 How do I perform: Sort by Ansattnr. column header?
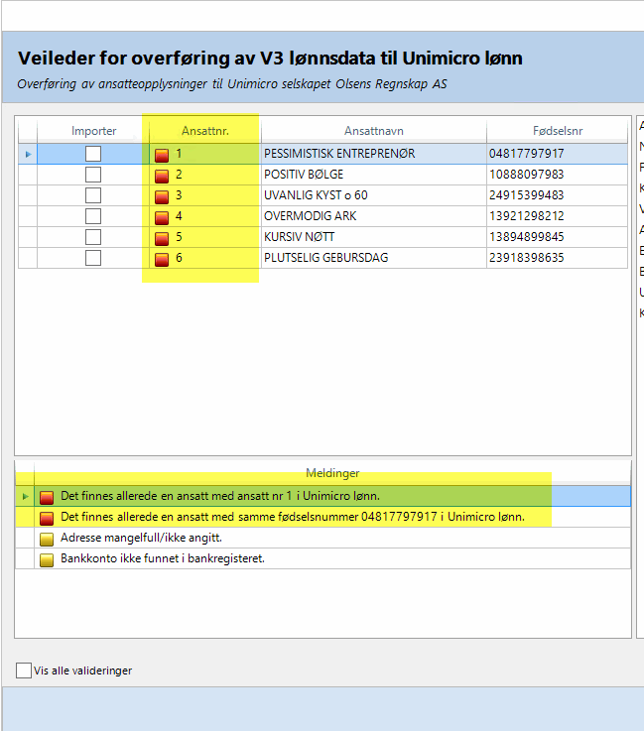(x=204, y=131)
